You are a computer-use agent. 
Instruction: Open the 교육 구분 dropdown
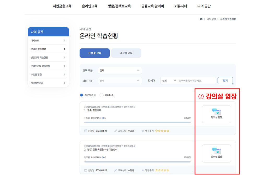(120, 70)
